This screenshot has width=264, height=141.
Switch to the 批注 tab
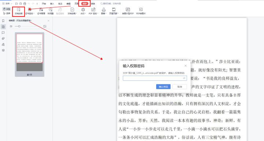[60, 4]
